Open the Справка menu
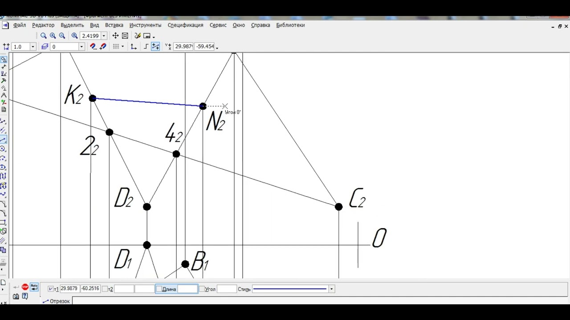Screen dimensions: 570x320 261,25
